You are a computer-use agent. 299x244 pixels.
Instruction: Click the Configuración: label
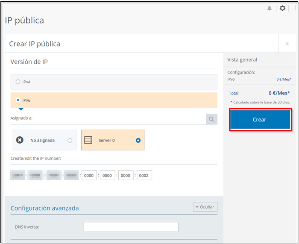click(241, 73)
